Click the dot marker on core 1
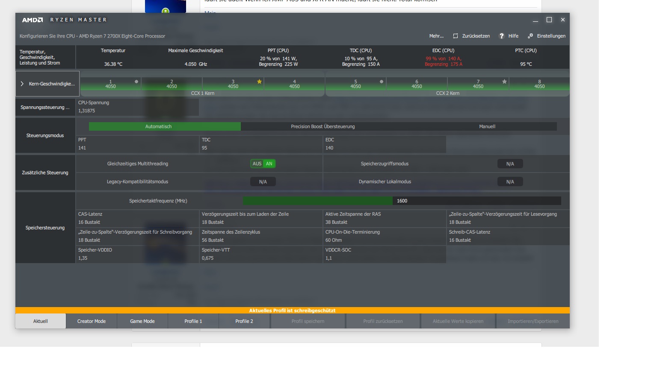The height and width of the screenshot is (369, 657). point(136,82)
